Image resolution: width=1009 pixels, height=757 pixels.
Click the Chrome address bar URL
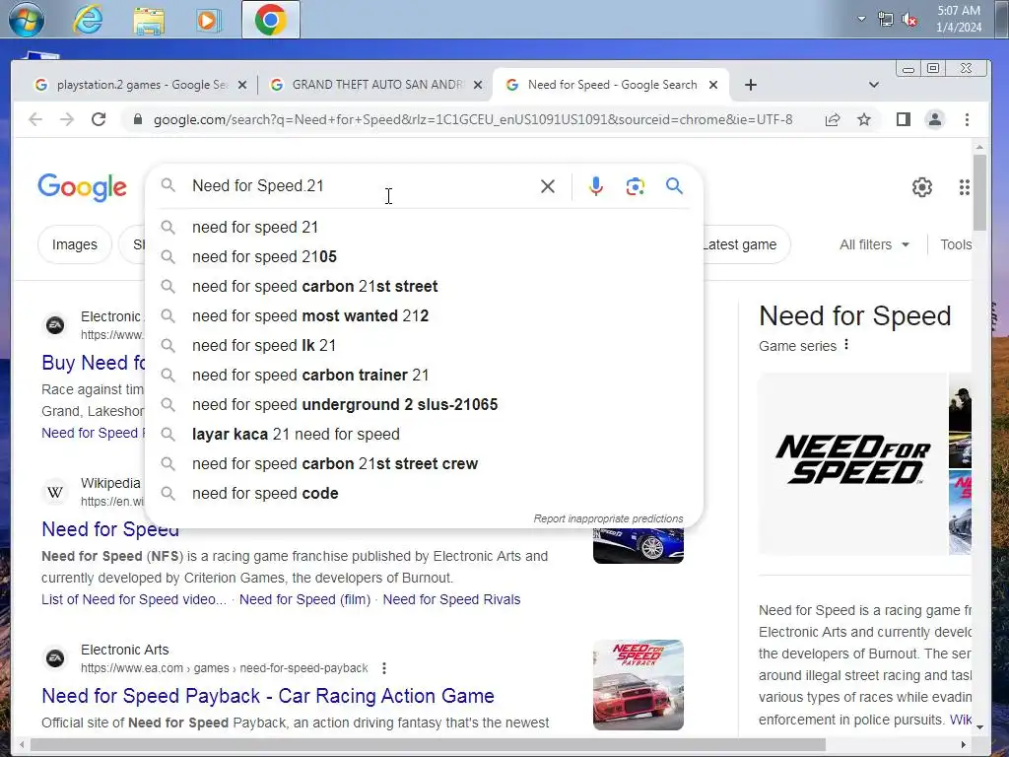[473, 119]
